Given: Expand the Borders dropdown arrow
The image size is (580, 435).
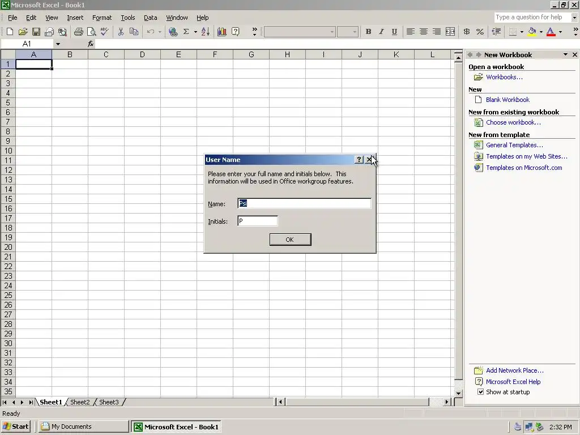Looking at the screenshot, I should click(x=522, y=32).
